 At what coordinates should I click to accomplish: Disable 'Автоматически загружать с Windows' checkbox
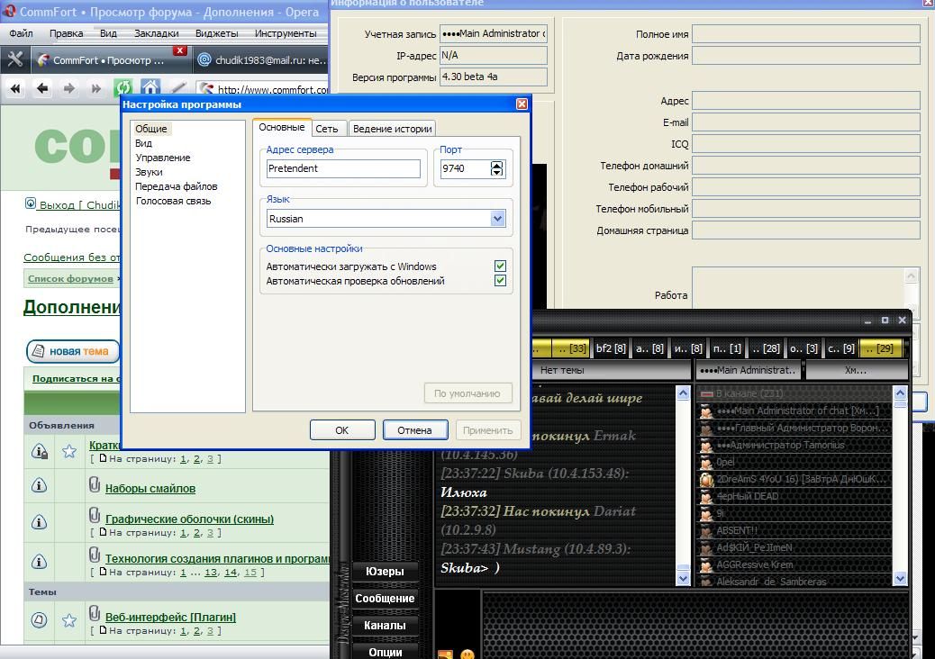pyautogui.click(x=500, y=266)
